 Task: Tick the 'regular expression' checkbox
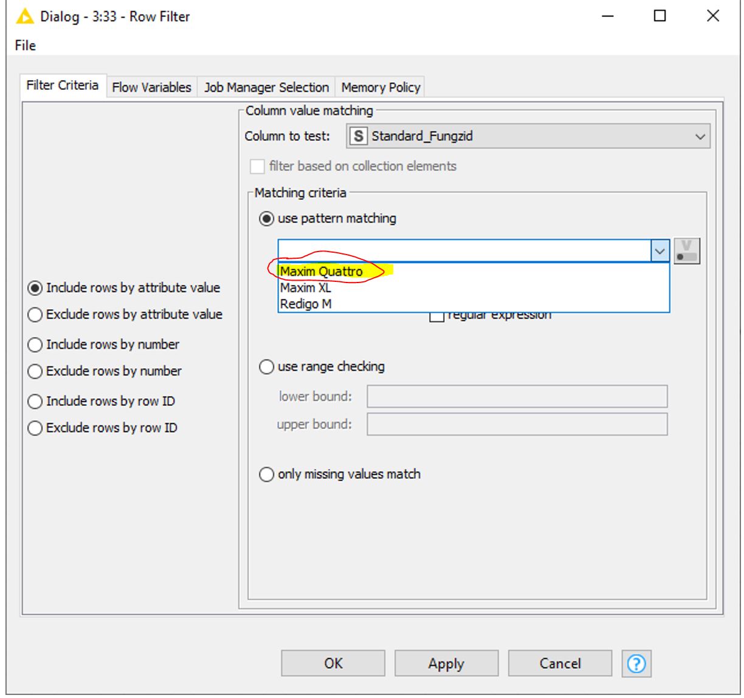point(436,315)
